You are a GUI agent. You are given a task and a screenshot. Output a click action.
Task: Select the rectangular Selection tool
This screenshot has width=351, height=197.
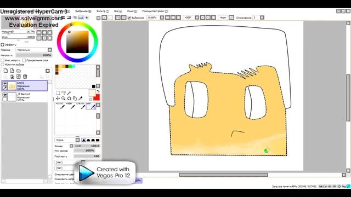tap(58, 92)
